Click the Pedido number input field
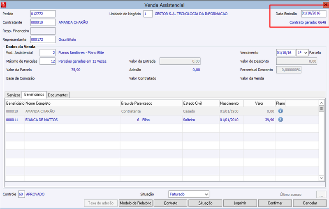This screenshot has height=209, width=329. click(43, 14)
